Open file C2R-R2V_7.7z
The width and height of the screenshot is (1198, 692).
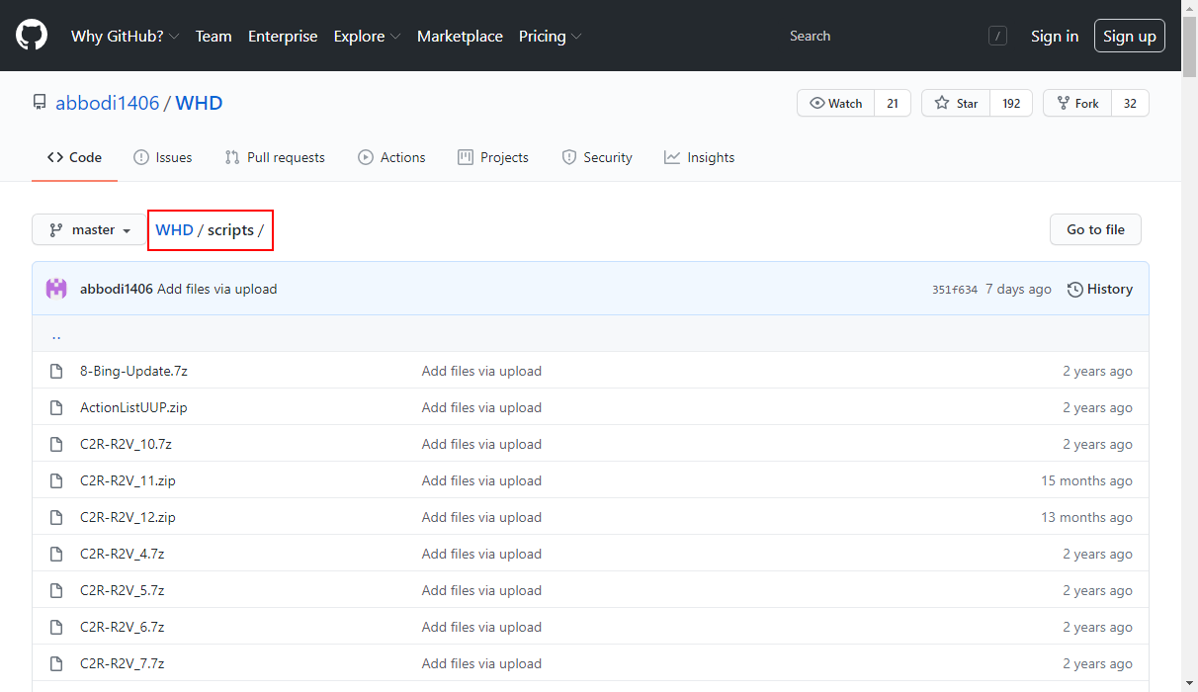point(122,663)
